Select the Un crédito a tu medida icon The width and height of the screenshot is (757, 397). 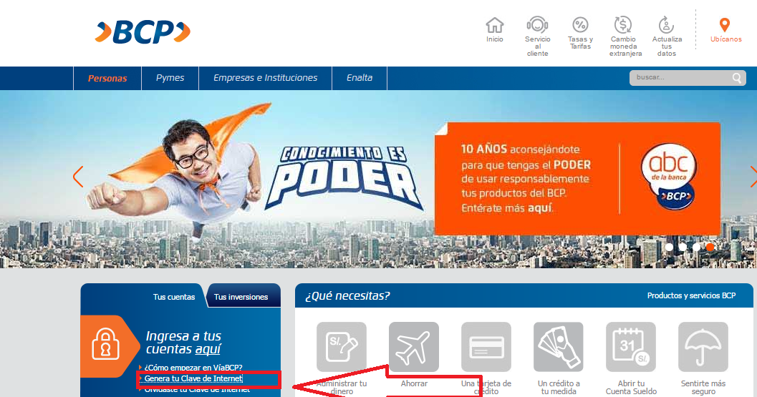coord(559,347)
